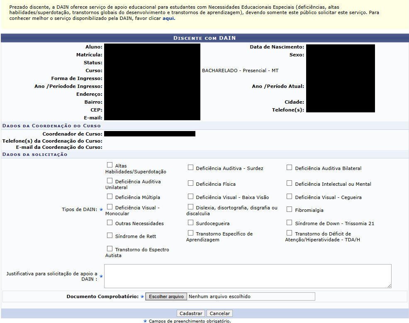Select the Deficiência Múltipla checkbox
Image resolution: width=409 pixels, height=323 pixels.
110,196
